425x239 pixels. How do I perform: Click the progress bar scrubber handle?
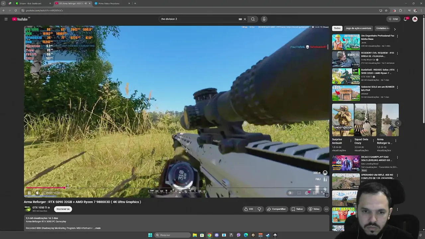[64, 188]
